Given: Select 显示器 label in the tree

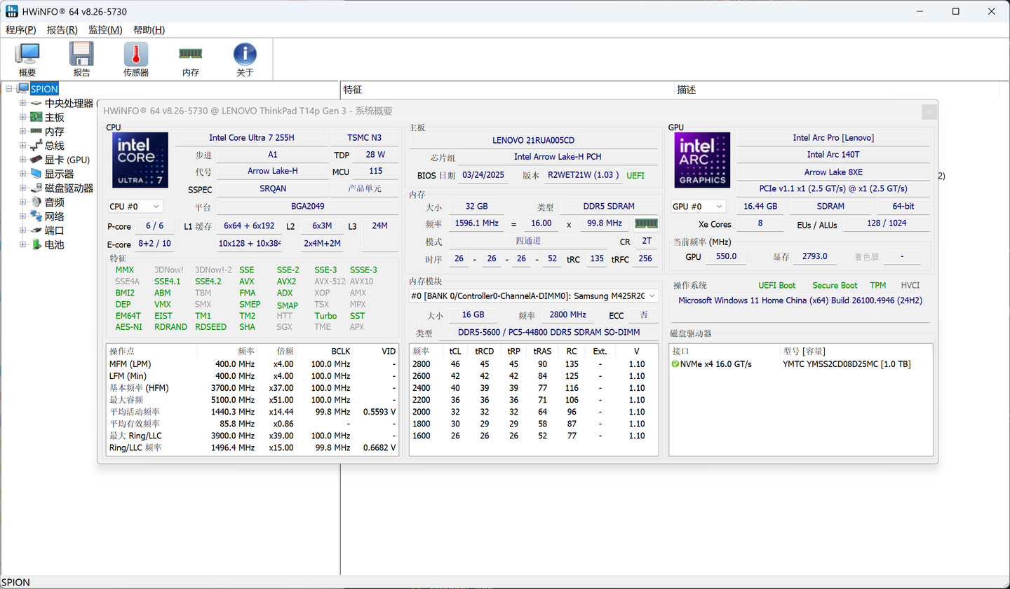Looking at the screenshot, I should tap(60, 174).
